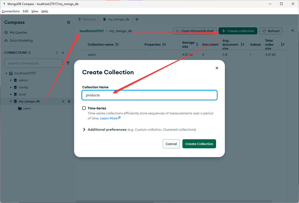
Task: Expand the admin database in the sidebar
Action: (x=11, y=80)
